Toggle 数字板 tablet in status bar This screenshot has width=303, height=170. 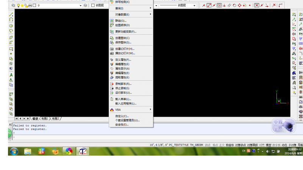click(276, 145)
